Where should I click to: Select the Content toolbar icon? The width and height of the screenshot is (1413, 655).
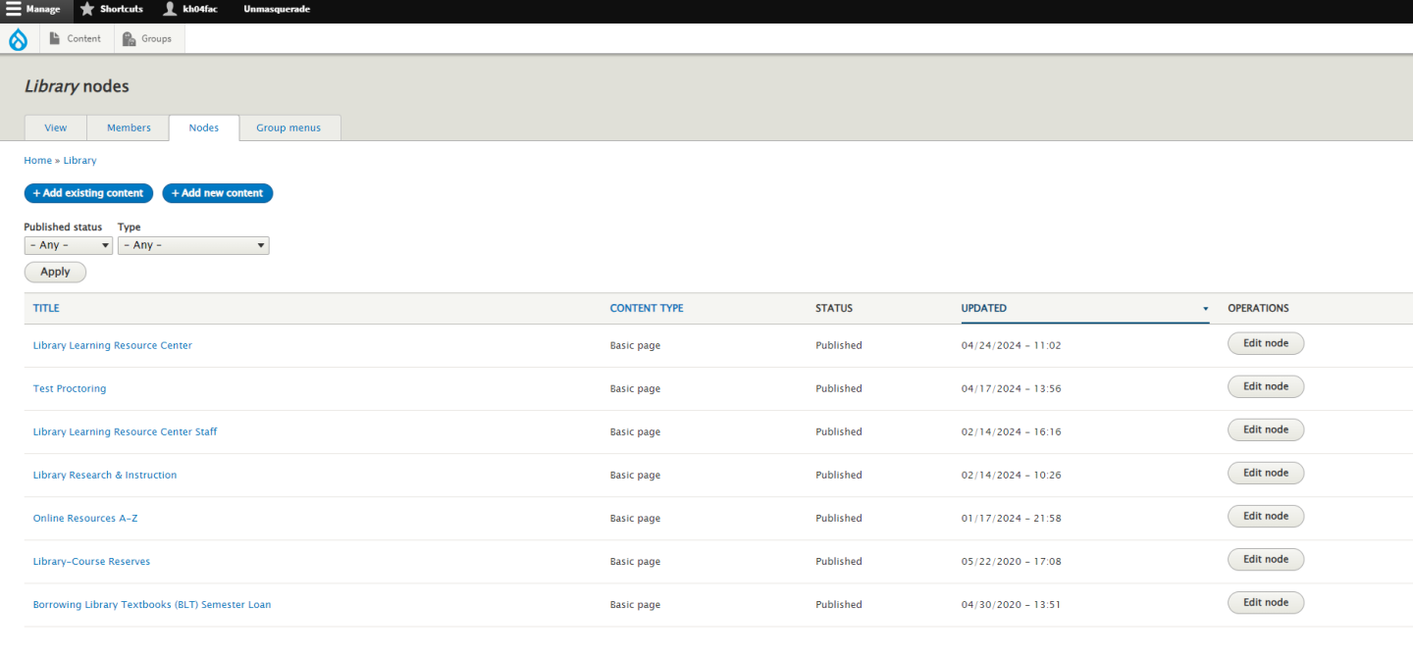56,38
